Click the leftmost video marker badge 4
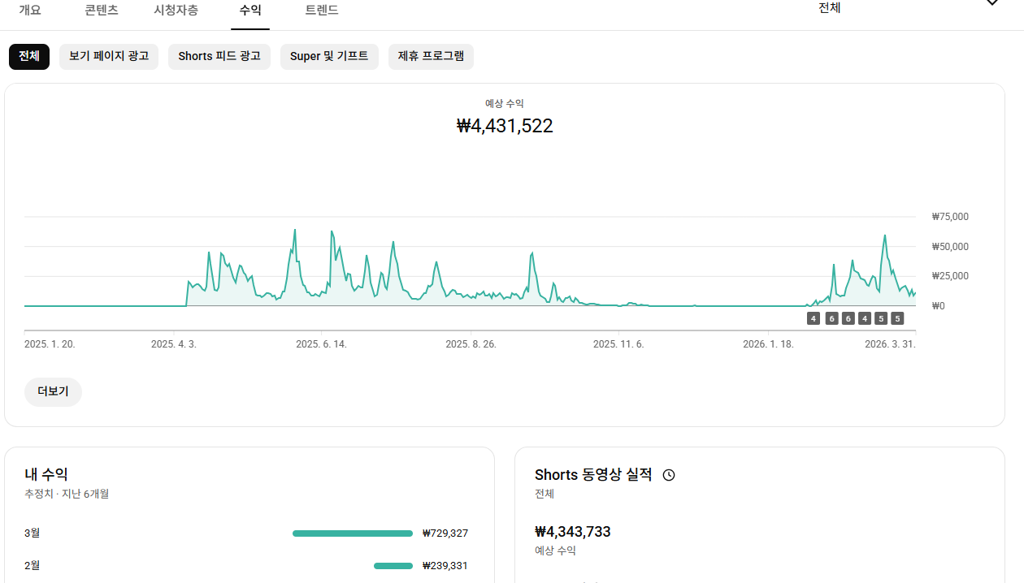 tap(814, 318)
